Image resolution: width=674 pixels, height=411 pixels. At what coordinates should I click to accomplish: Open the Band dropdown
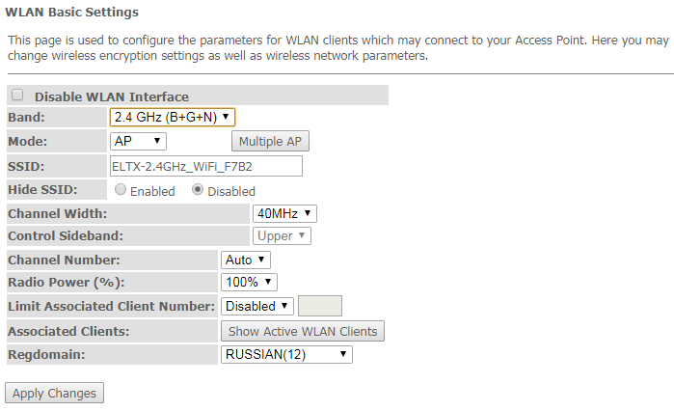(173, 118)
